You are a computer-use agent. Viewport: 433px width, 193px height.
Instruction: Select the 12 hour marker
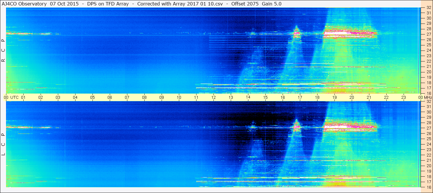click(x=213, y=97)
